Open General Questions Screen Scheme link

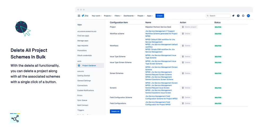tap(159, 78)
